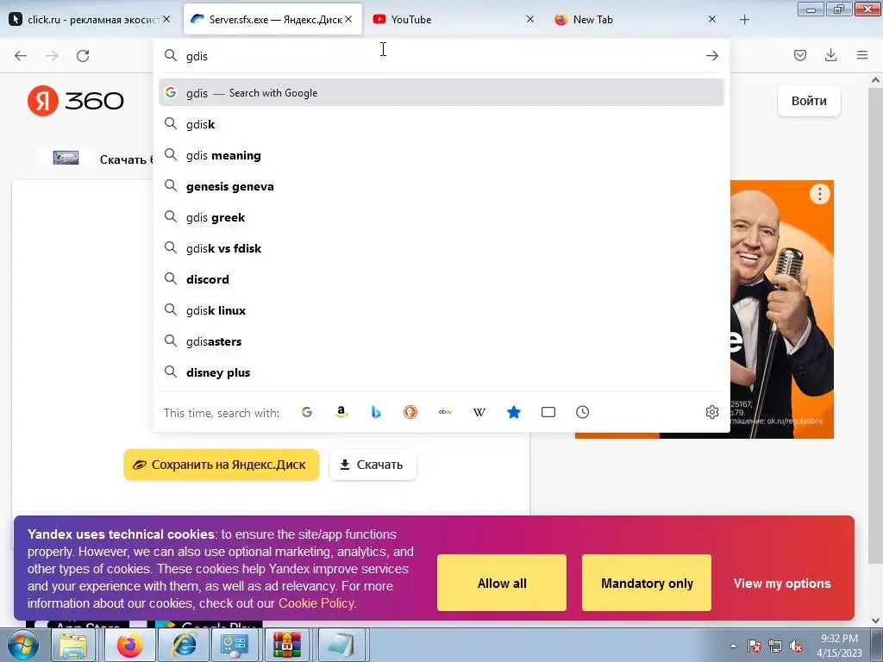This screenshot has width=883, height=662.
Task: Search this time with DuckDuckGo icon
Action: point(410,412)
